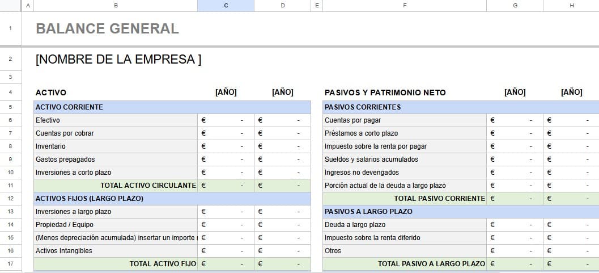Image resolution: width=599 pixels, height=273 pixels.
Task: Select Otros amount in column H
Action: (571, 251)
